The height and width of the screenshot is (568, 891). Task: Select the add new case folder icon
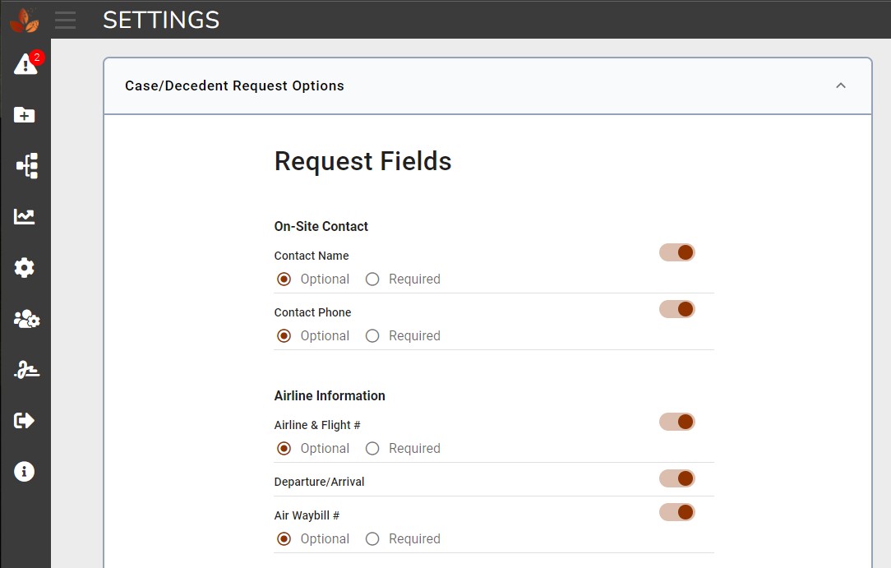(25, 114)
